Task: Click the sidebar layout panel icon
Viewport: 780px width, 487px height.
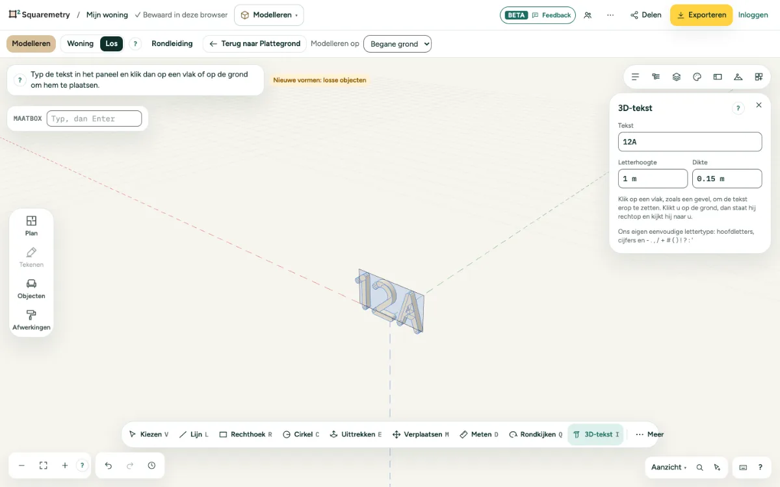Action: tap(718, 77)
